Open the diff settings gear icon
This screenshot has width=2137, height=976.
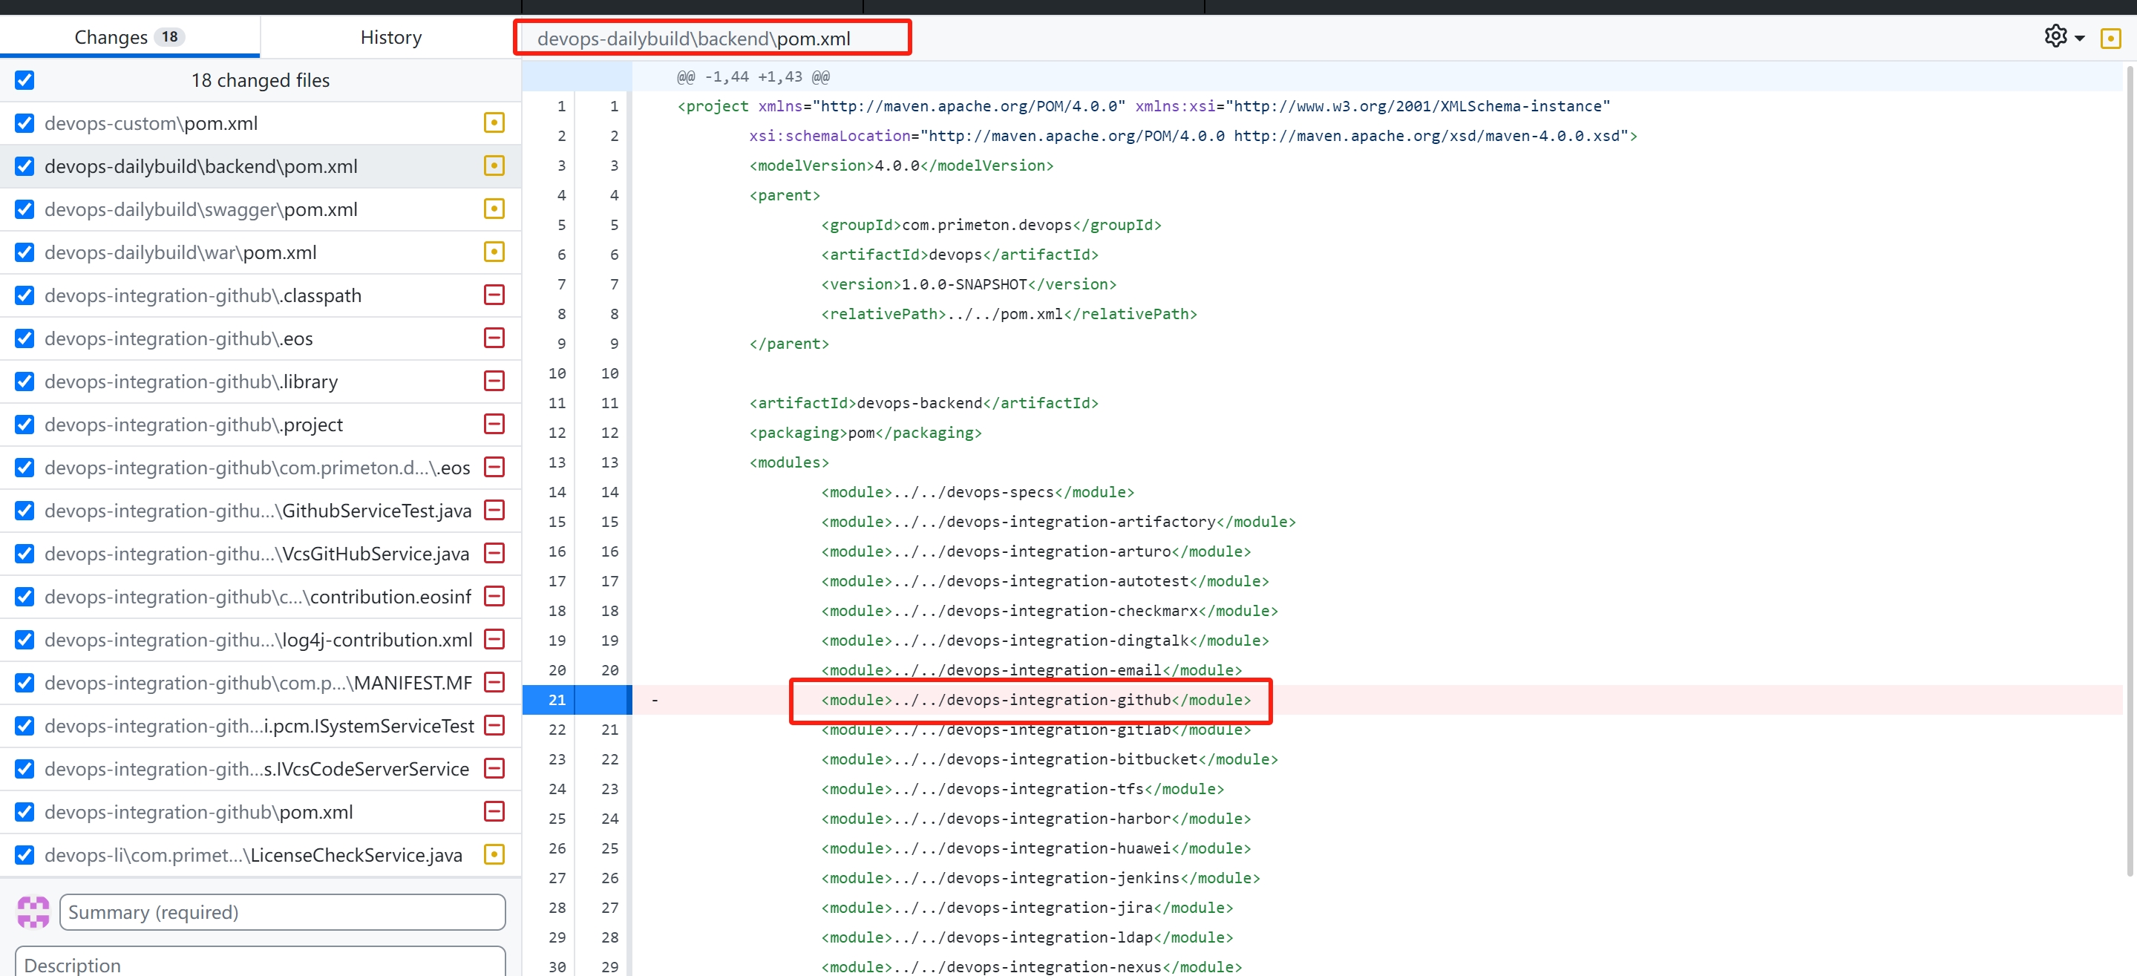[2055, 37]
